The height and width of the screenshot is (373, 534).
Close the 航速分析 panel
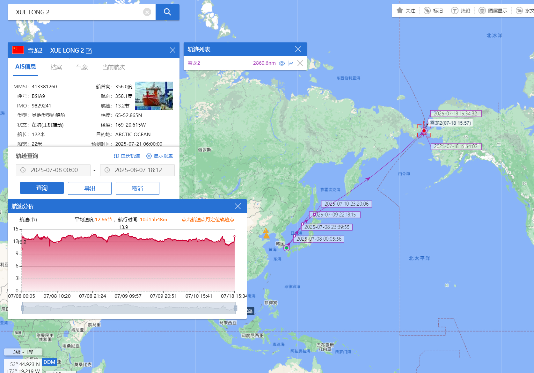238,206
